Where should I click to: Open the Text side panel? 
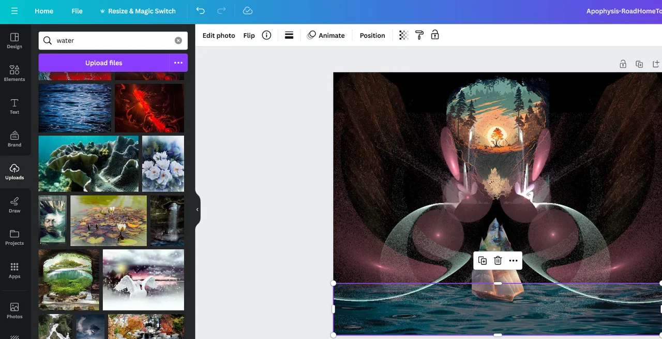(14, 106)
